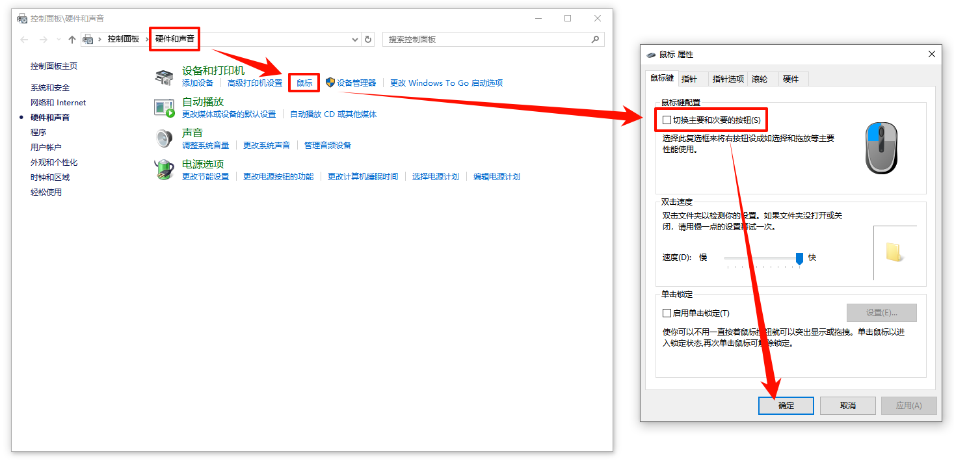Viewport: 954px width, 461px height.
Task: Click 编辑电源计划 link
Action: coord(497,177)
